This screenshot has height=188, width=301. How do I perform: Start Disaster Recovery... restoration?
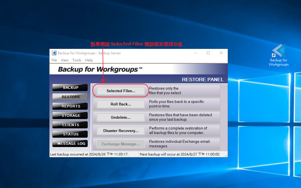[121, 131]
